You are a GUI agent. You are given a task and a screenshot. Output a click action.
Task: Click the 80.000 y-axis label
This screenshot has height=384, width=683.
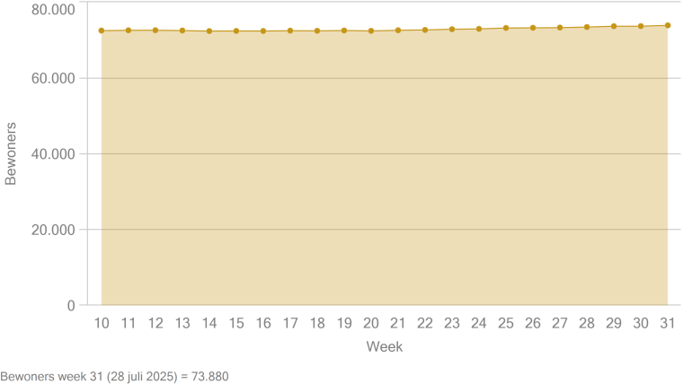pos(53,10)
